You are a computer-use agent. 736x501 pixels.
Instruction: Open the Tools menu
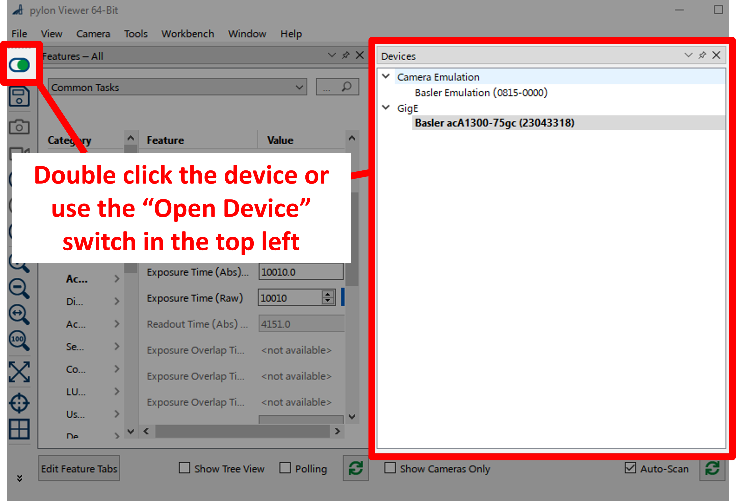tap(136, 34)
